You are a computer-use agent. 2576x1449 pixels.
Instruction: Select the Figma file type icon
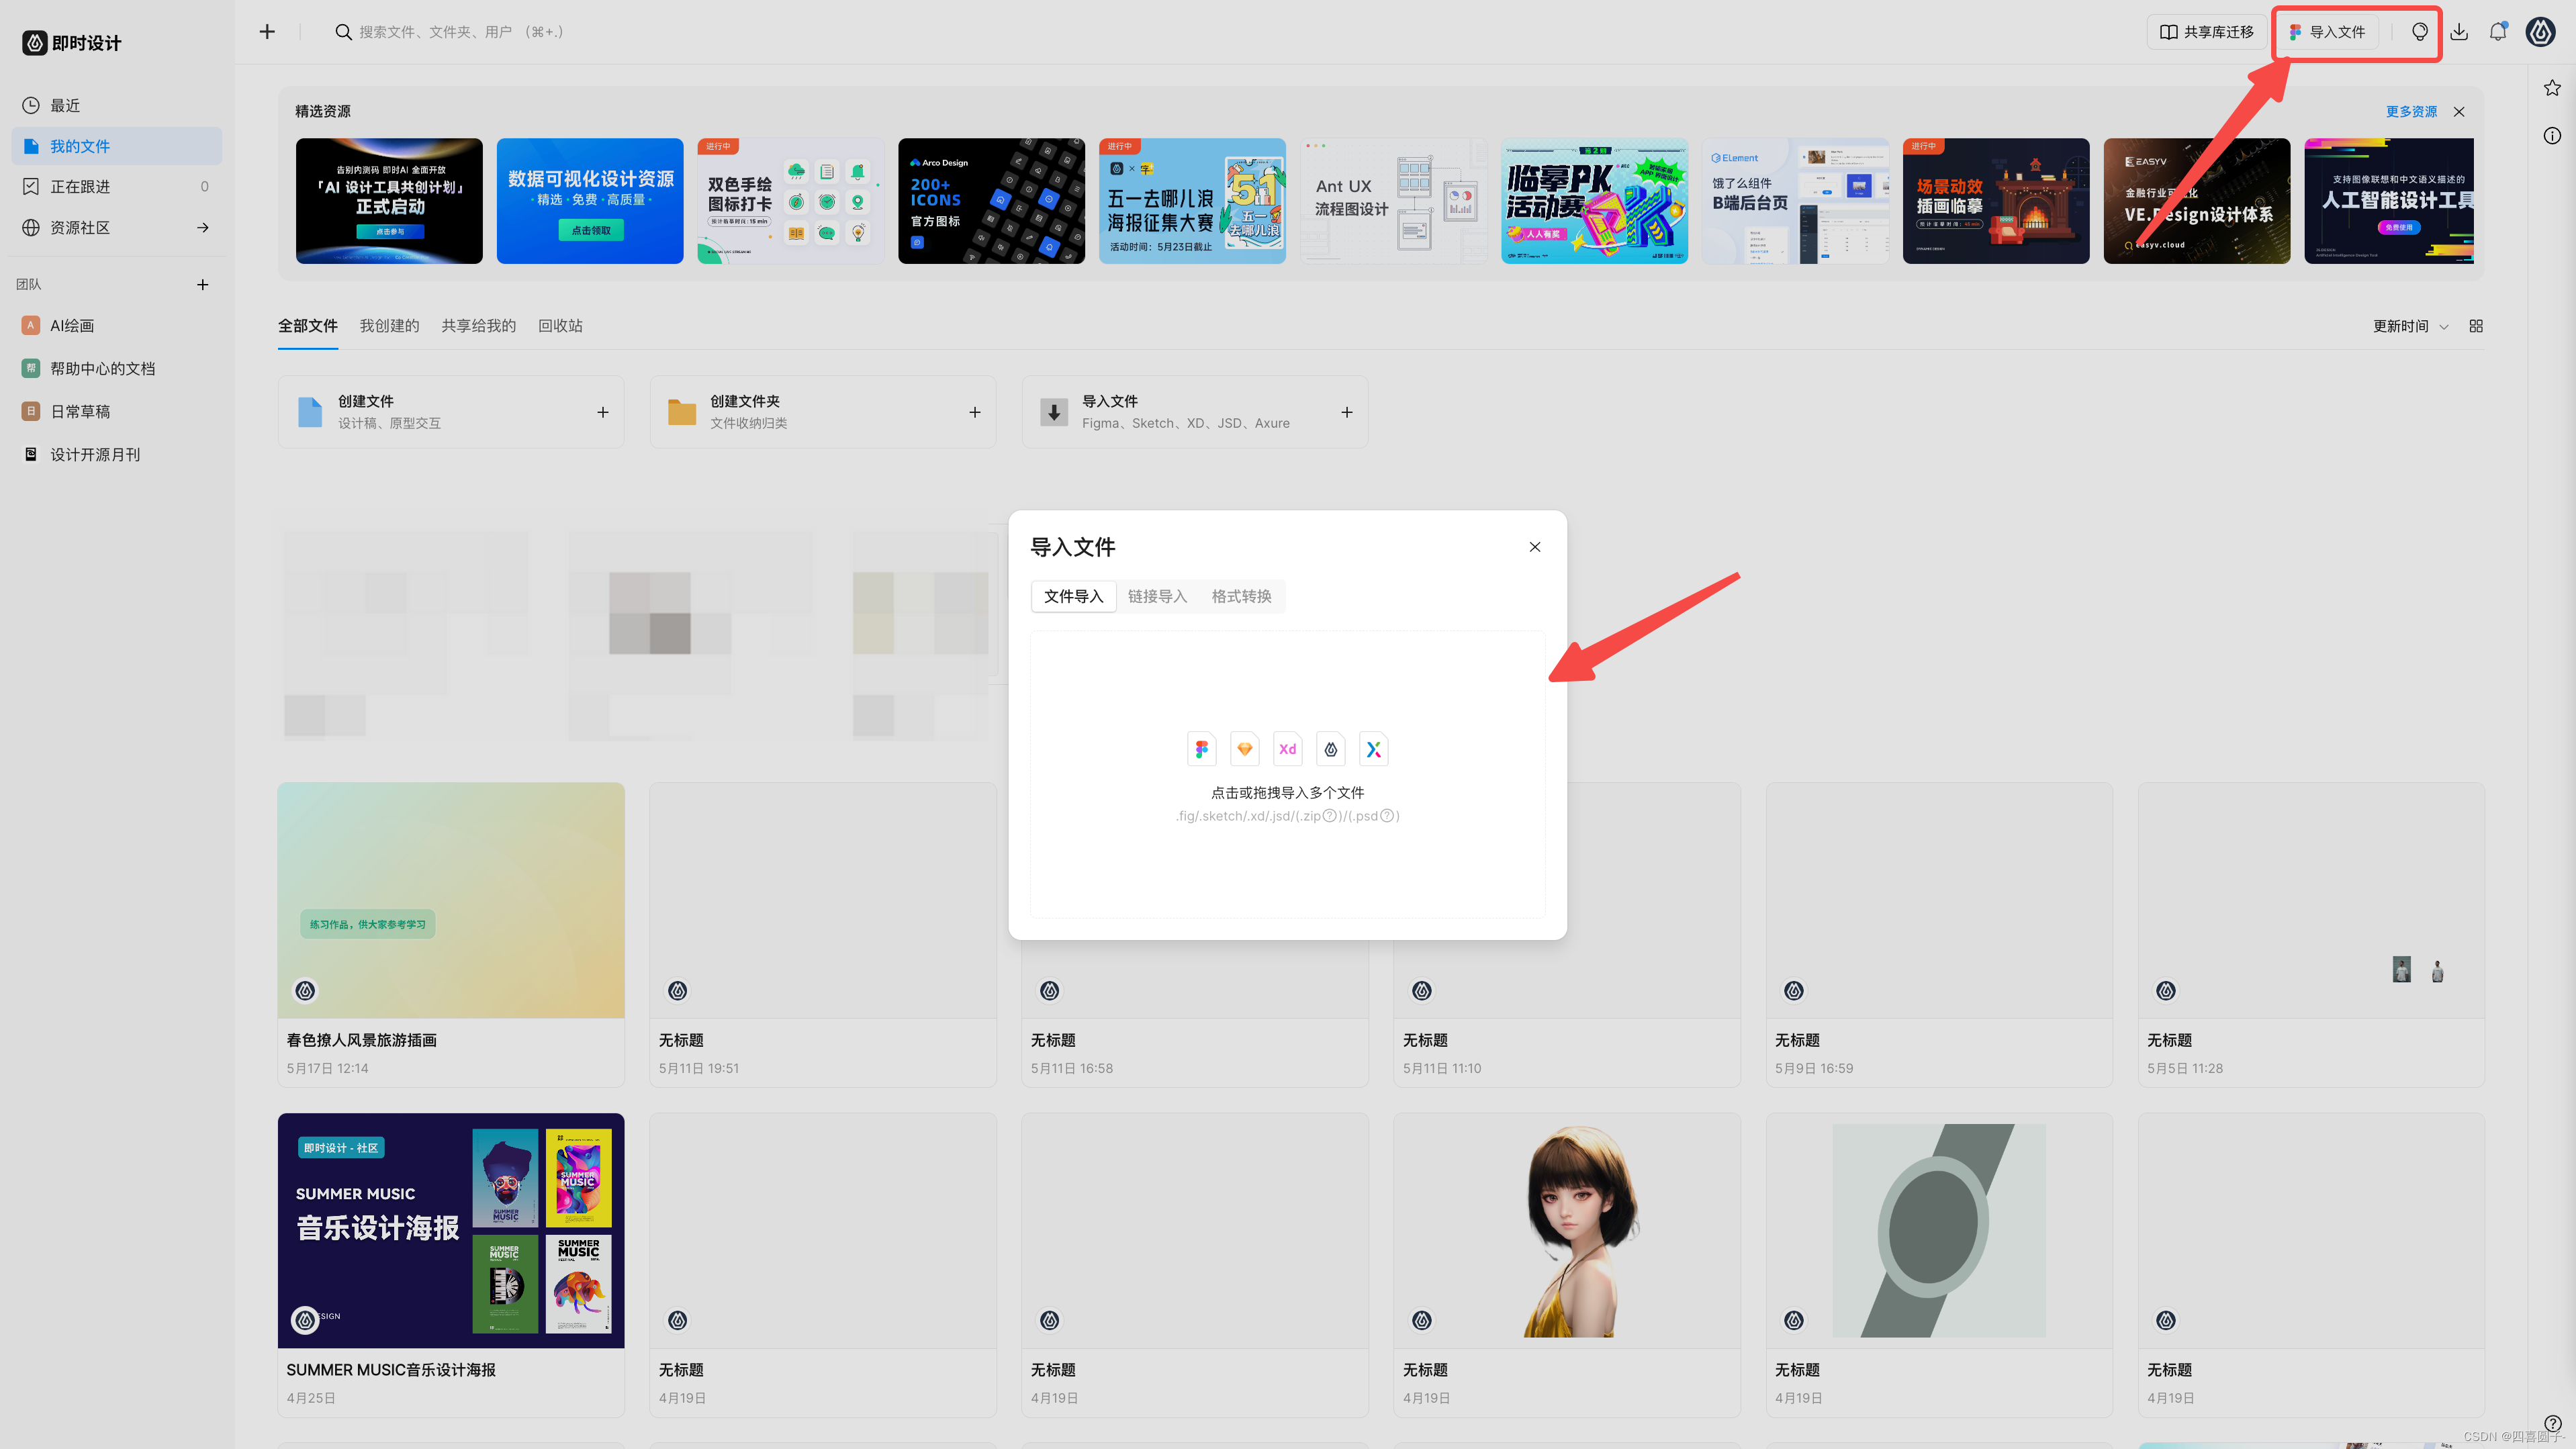1201,748
